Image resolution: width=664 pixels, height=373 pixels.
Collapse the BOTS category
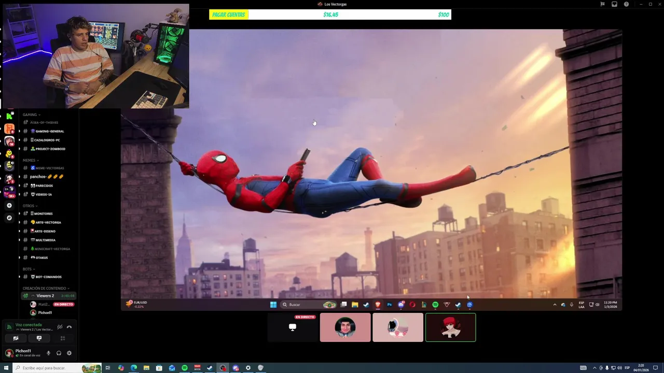point(29,269)
